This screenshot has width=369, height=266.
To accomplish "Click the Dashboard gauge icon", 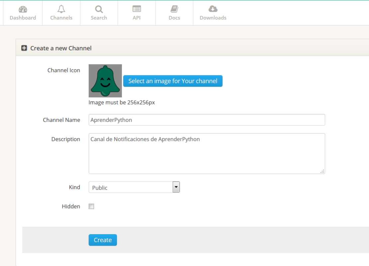I will [23, 9].
